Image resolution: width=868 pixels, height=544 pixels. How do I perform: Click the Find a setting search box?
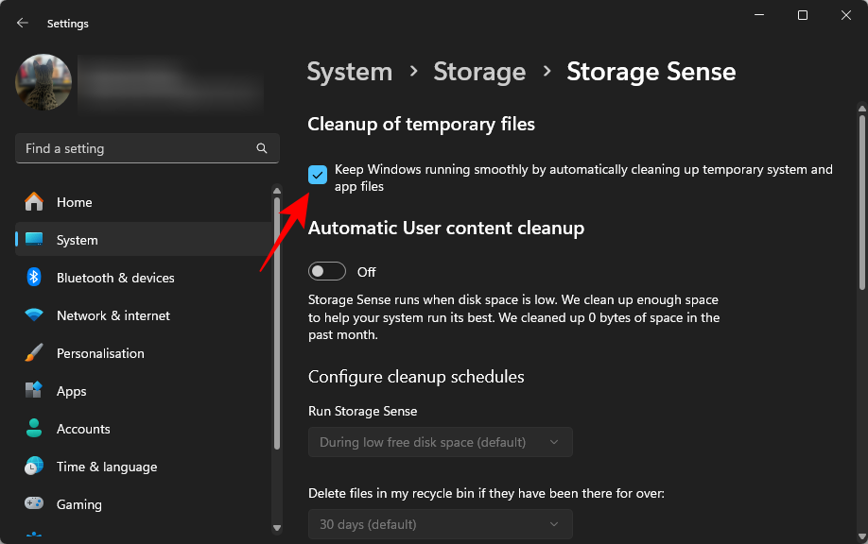tap(132, 148)
